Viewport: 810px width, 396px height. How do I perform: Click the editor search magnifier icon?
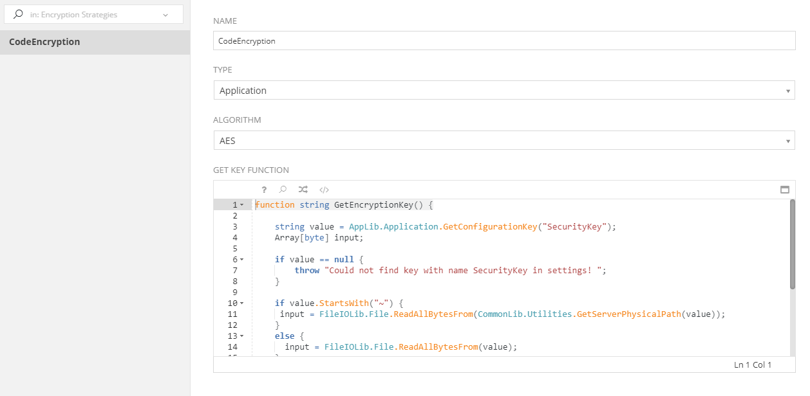click(x=283, y=190)
